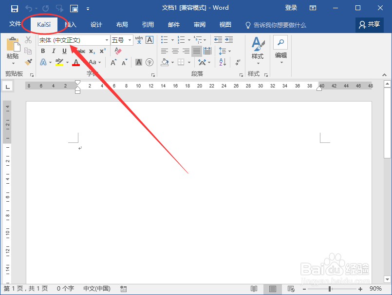Open the macro recording status icon

(123, 289)
